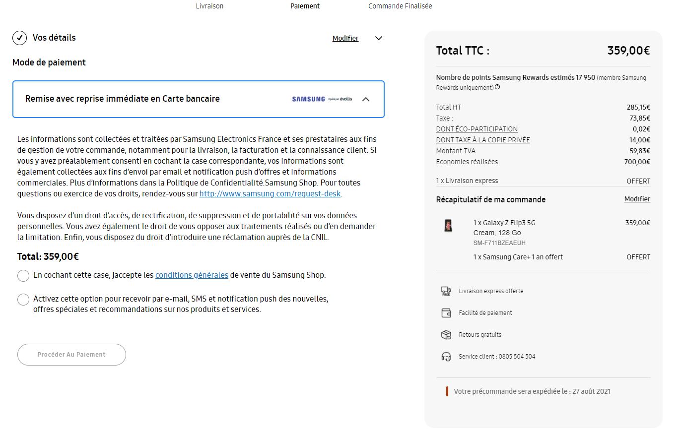Go to the Livraison step
This screenshot has height=432, width=681.
[209, 6]
